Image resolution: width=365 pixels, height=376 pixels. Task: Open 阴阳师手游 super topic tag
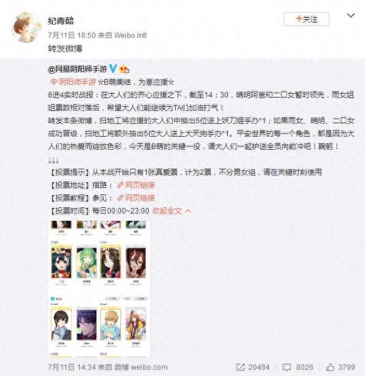pyautogui.click(x=73, y=82)
